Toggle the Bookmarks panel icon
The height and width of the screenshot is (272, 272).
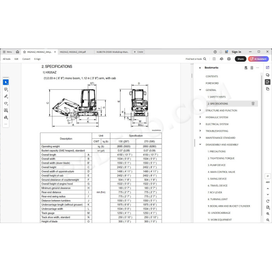pyautogui.click(x=267, y=82)
